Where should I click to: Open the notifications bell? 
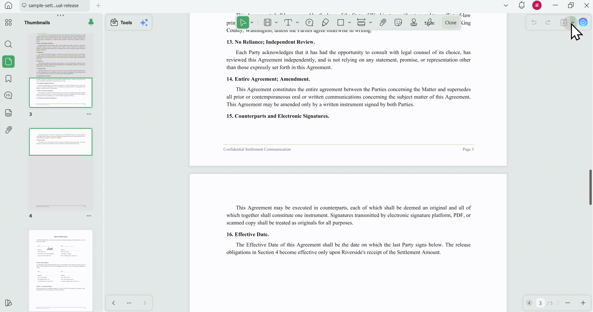(x=522, y=5)
